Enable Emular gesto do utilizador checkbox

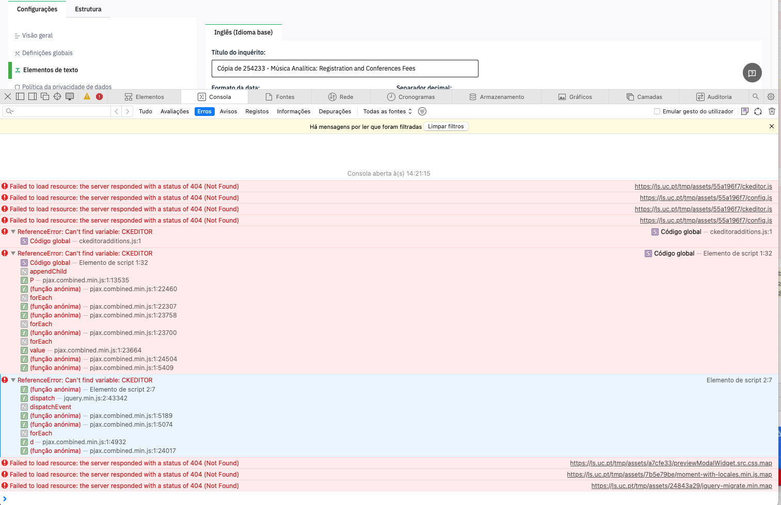[657, 111]
